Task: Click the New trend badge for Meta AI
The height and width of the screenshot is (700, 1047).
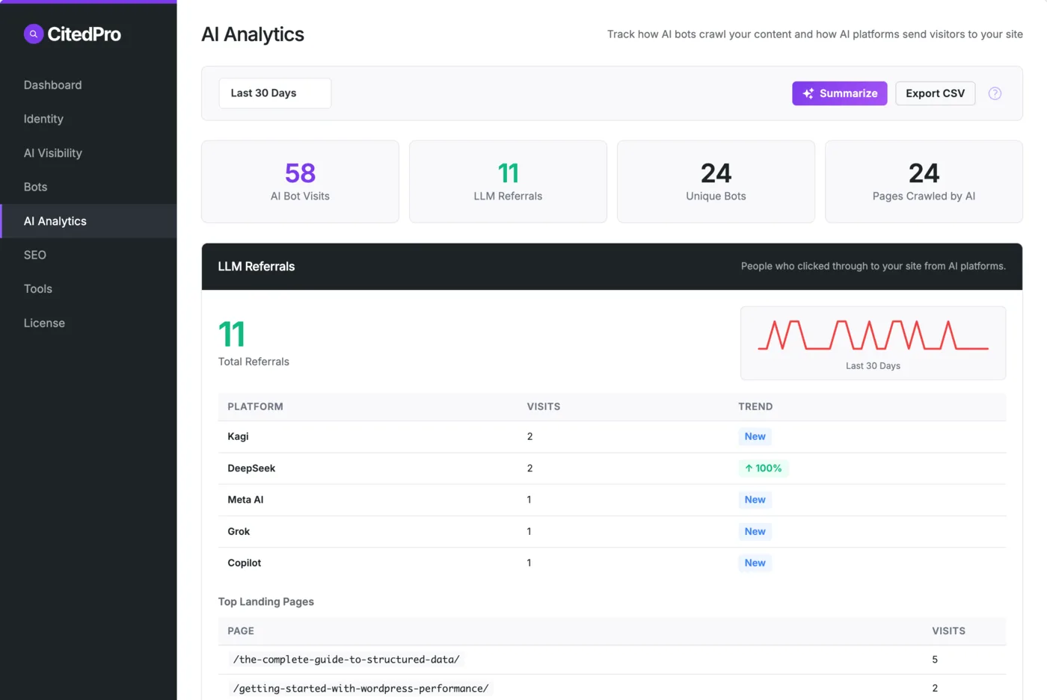Action: (755, 500)
